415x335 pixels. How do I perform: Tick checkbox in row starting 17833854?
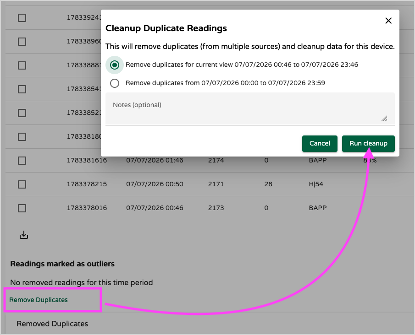[x=22, y=89]
